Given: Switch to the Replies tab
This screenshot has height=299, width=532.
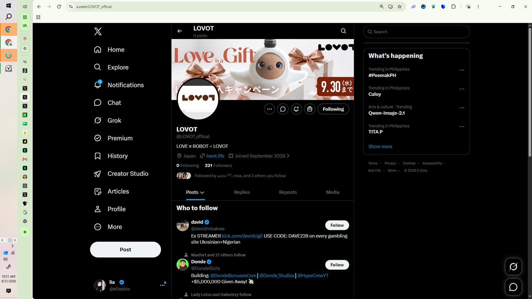Looking at the screenshot, I should (242, 192).
